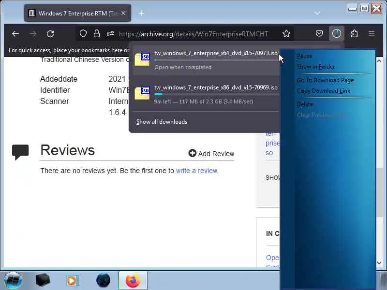Image resolution: width=387 pixels, height=290 pixels.
Task: Open the dark globe taskbar icon
Action: click(103, 280)
